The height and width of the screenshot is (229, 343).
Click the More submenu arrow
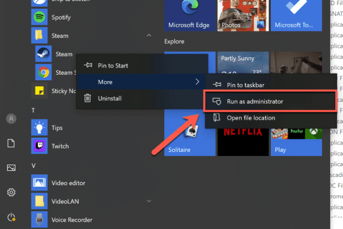click(x=197, y=82)
